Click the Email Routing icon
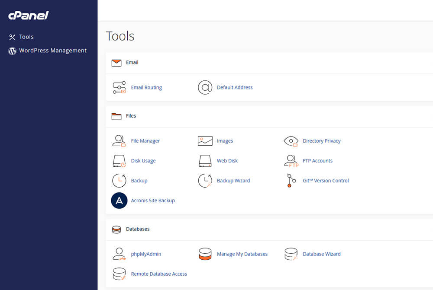This screenshot has height=290, width=433. click(119, 87)
